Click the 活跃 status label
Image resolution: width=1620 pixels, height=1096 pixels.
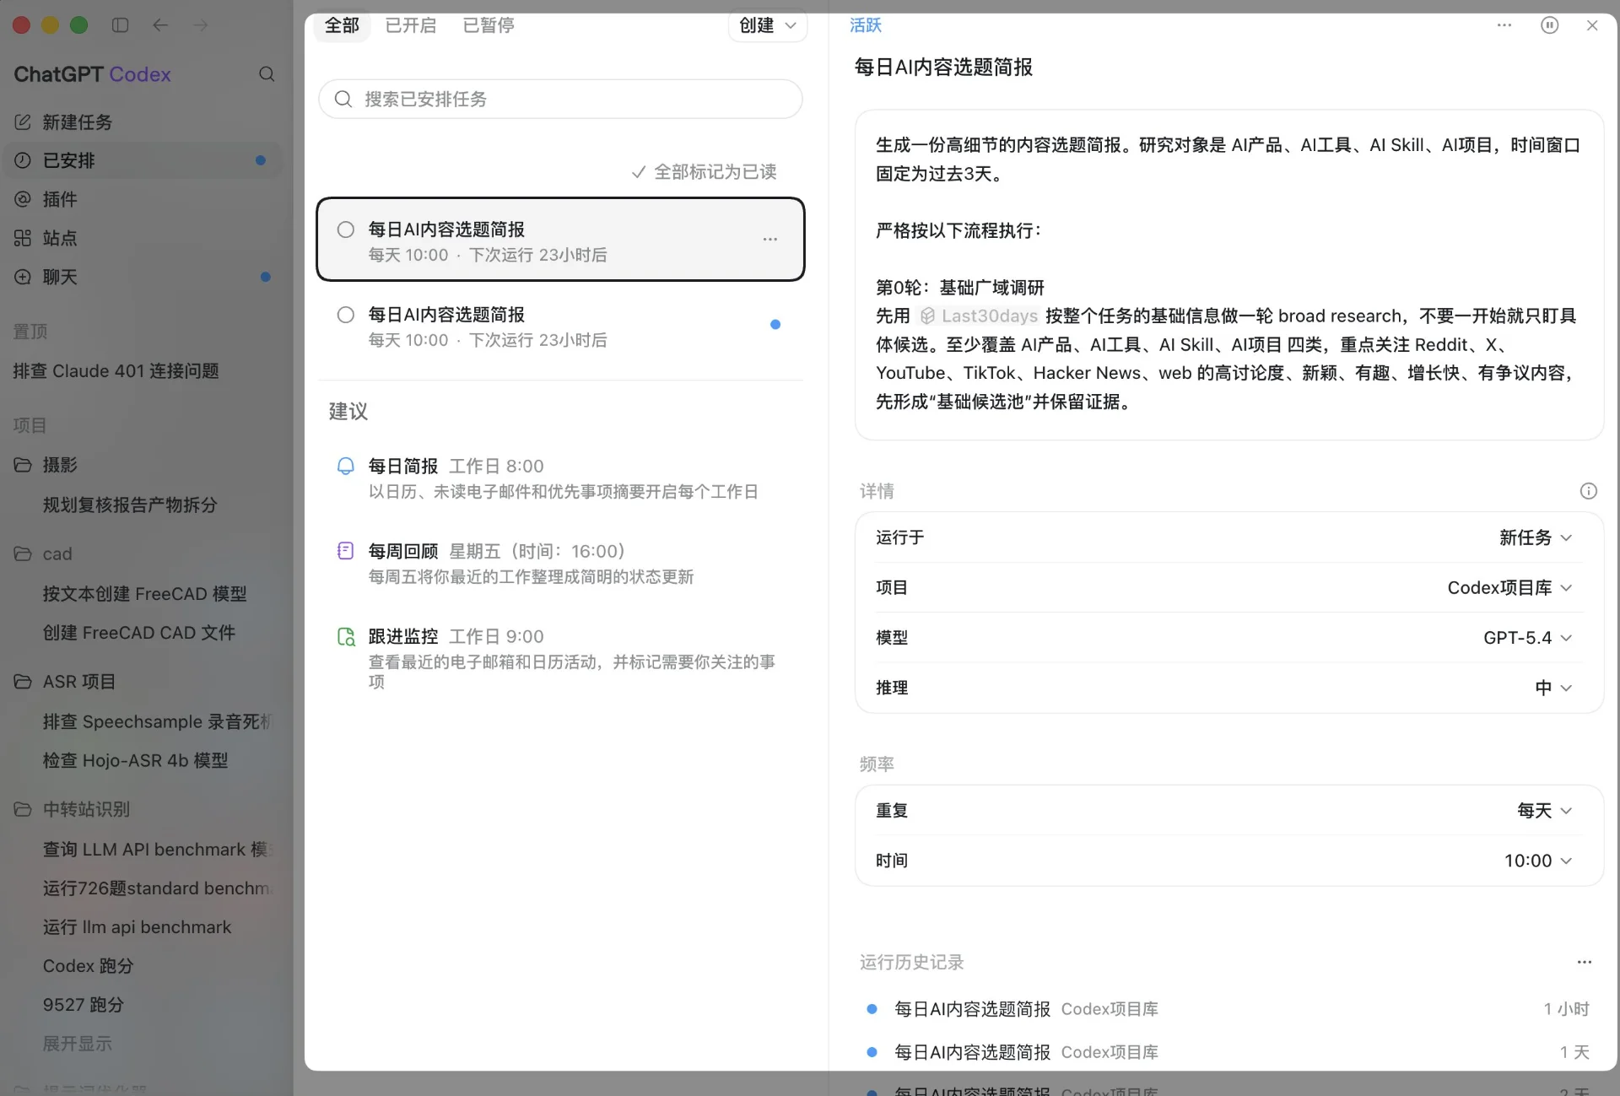[866, 25]
